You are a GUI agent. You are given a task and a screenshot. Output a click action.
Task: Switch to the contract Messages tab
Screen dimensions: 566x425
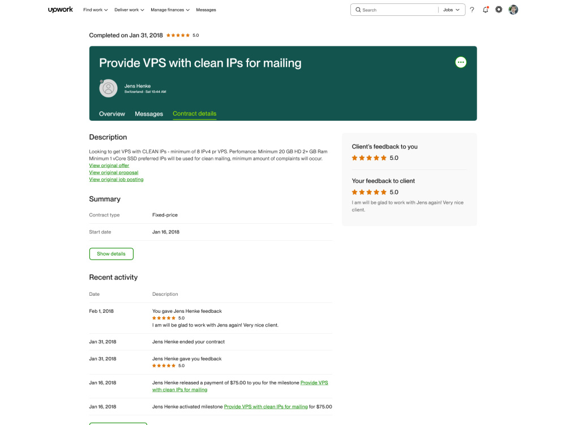point(149,114)
